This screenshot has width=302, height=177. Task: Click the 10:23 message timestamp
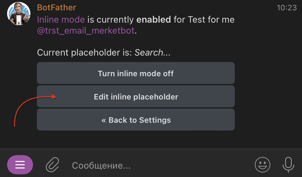tap(286, 8)
